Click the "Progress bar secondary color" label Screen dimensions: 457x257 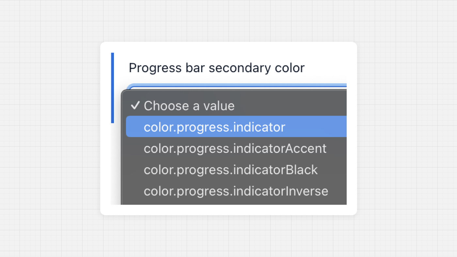coord(216,68)
